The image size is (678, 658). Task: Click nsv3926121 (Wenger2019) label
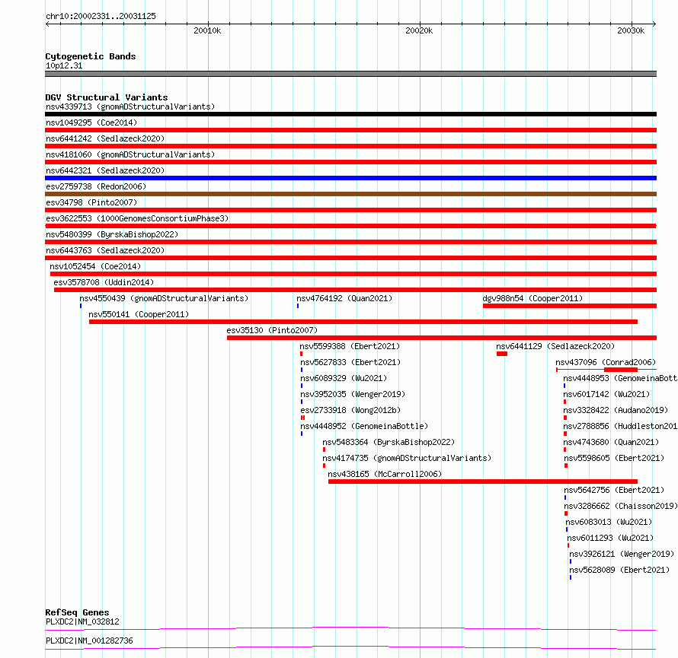622,554
